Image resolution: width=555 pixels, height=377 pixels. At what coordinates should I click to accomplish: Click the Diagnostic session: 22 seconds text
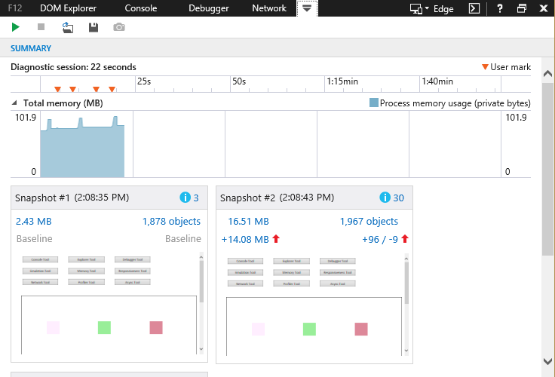73,67
